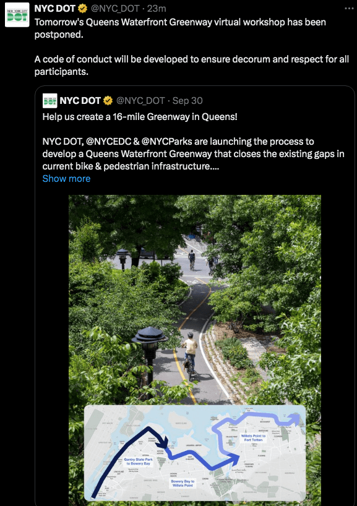Click the quoted tweet's NYC DOT avatar
The image size is (357, 506).
coord(49,101)
